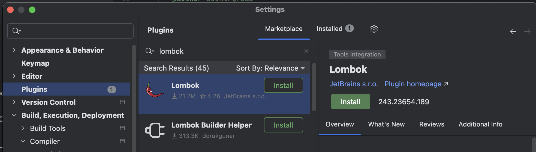The height and width of the screenshot is (152, 536).
Task: Click the Lombok 21.2M downloads count
Action: (184, 96)
